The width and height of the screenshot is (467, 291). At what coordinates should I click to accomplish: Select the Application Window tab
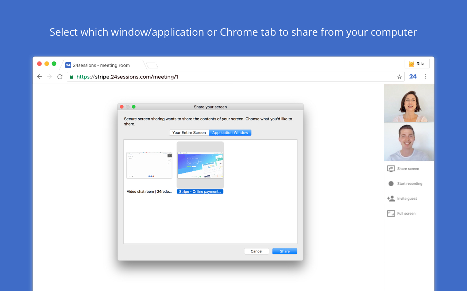(230, 133)
